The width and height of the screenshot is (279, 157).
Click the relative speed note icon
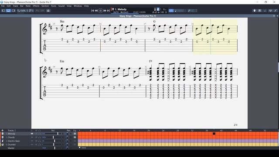coord(176,10)
